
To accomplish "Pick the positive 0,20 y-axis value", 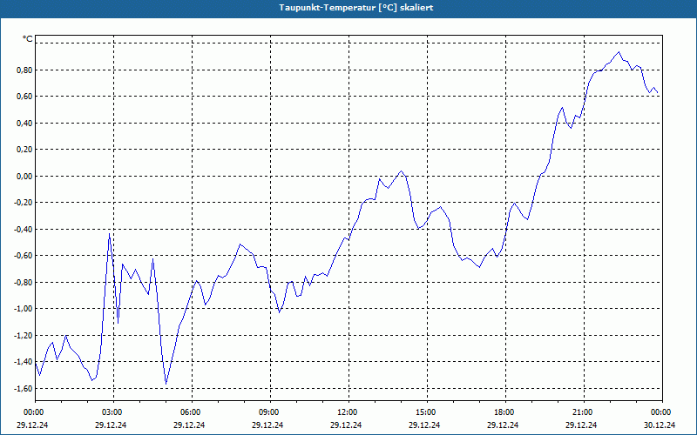I will pyautogui.click(x=24, y=150).
